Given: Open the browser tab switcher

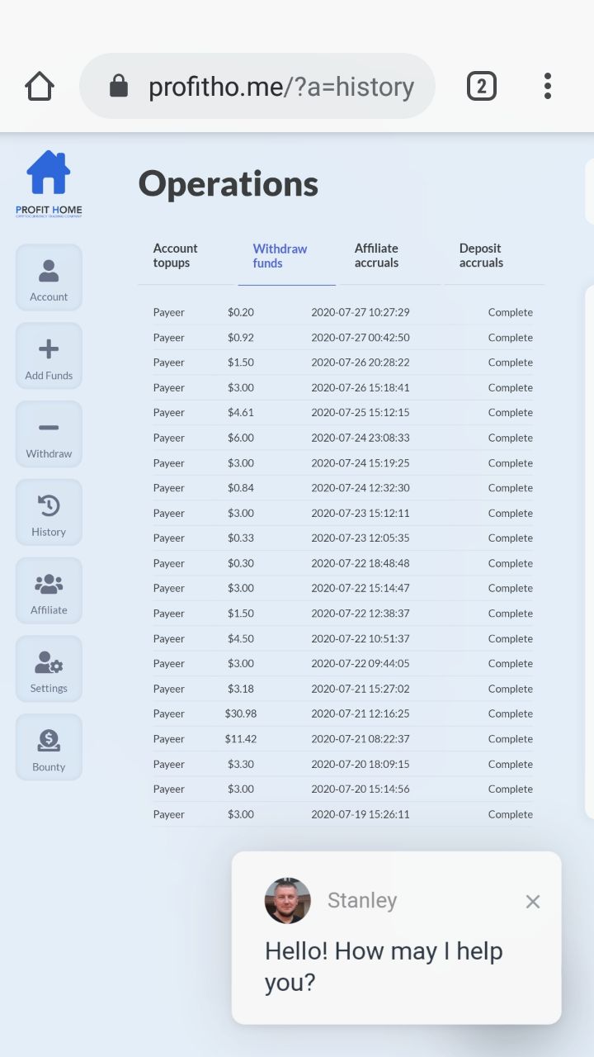Looking at the screenshot, I should (x=482, y=86).
